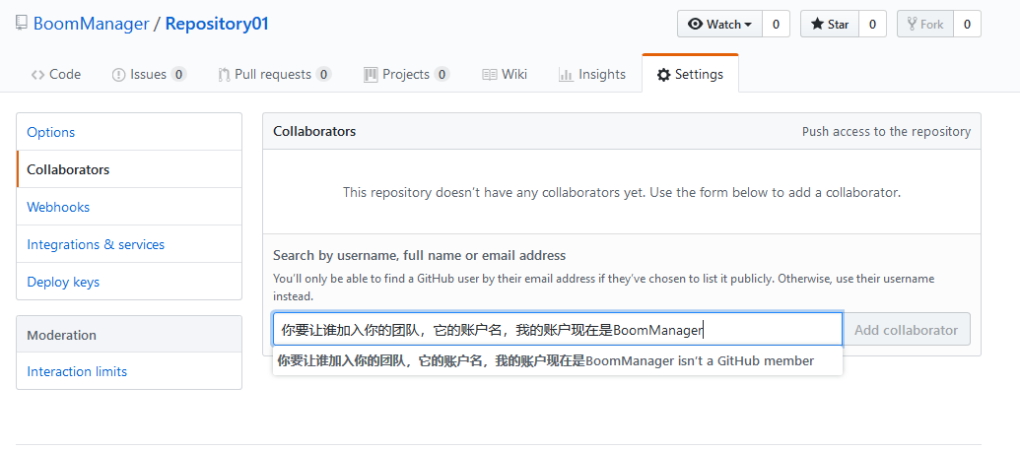
Task: Click the star icon on Star button
Action: click(817, 24)
